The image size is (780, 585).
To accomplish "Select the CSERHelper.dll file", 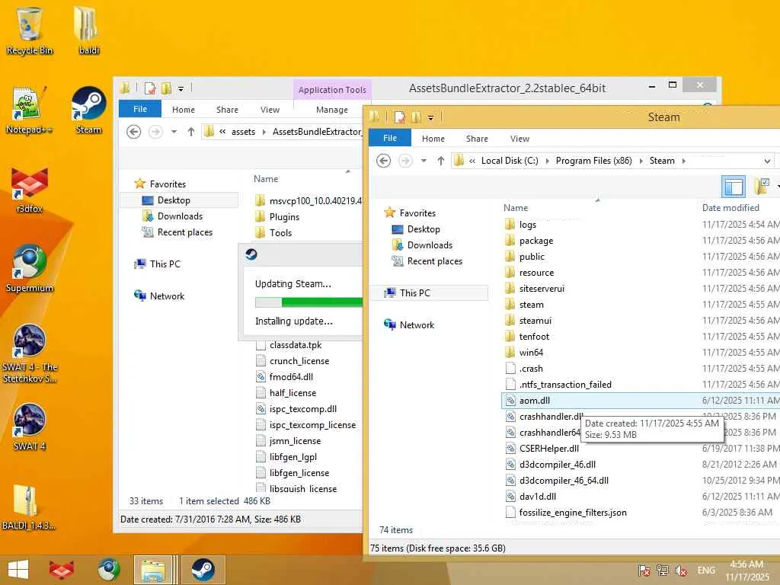I will 548,449.
